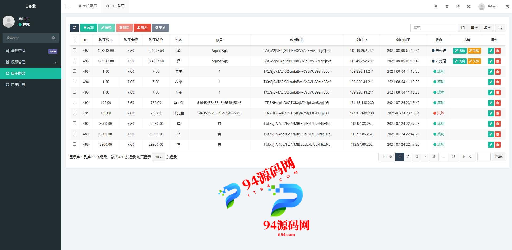Toggle the select-all checkbox in table header
The width and height of the screenshot is (512, 250).
click(75, 40)
